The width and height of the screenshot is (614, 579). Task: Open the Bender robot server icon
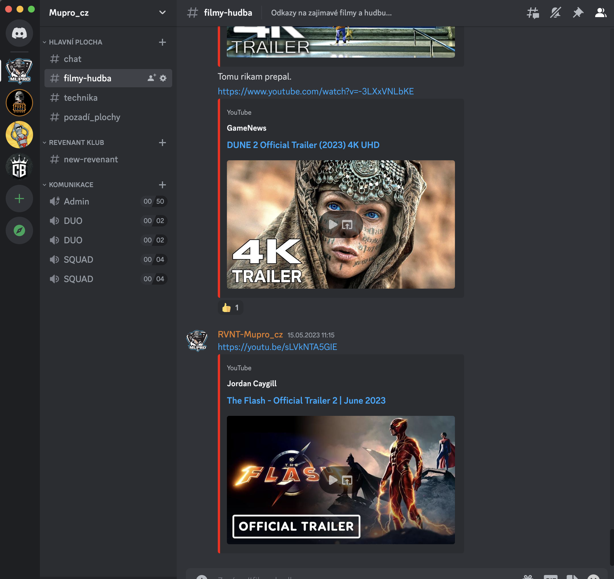point(19,135)
